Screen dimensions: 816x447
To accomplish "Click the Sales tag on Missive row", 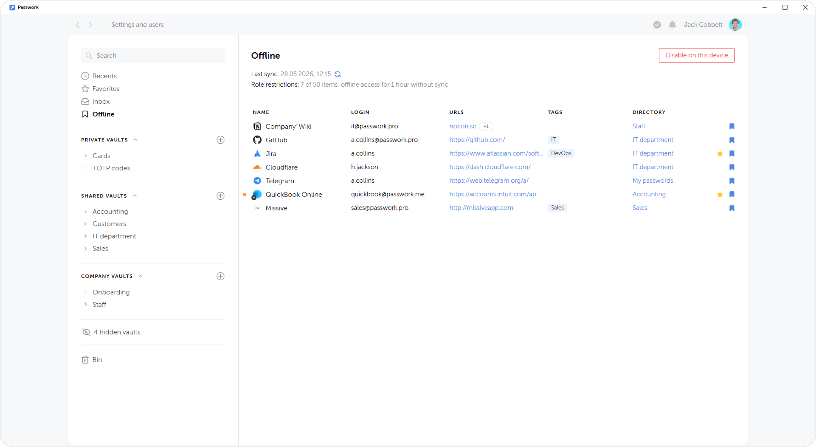I will click(x=557, y=208).
